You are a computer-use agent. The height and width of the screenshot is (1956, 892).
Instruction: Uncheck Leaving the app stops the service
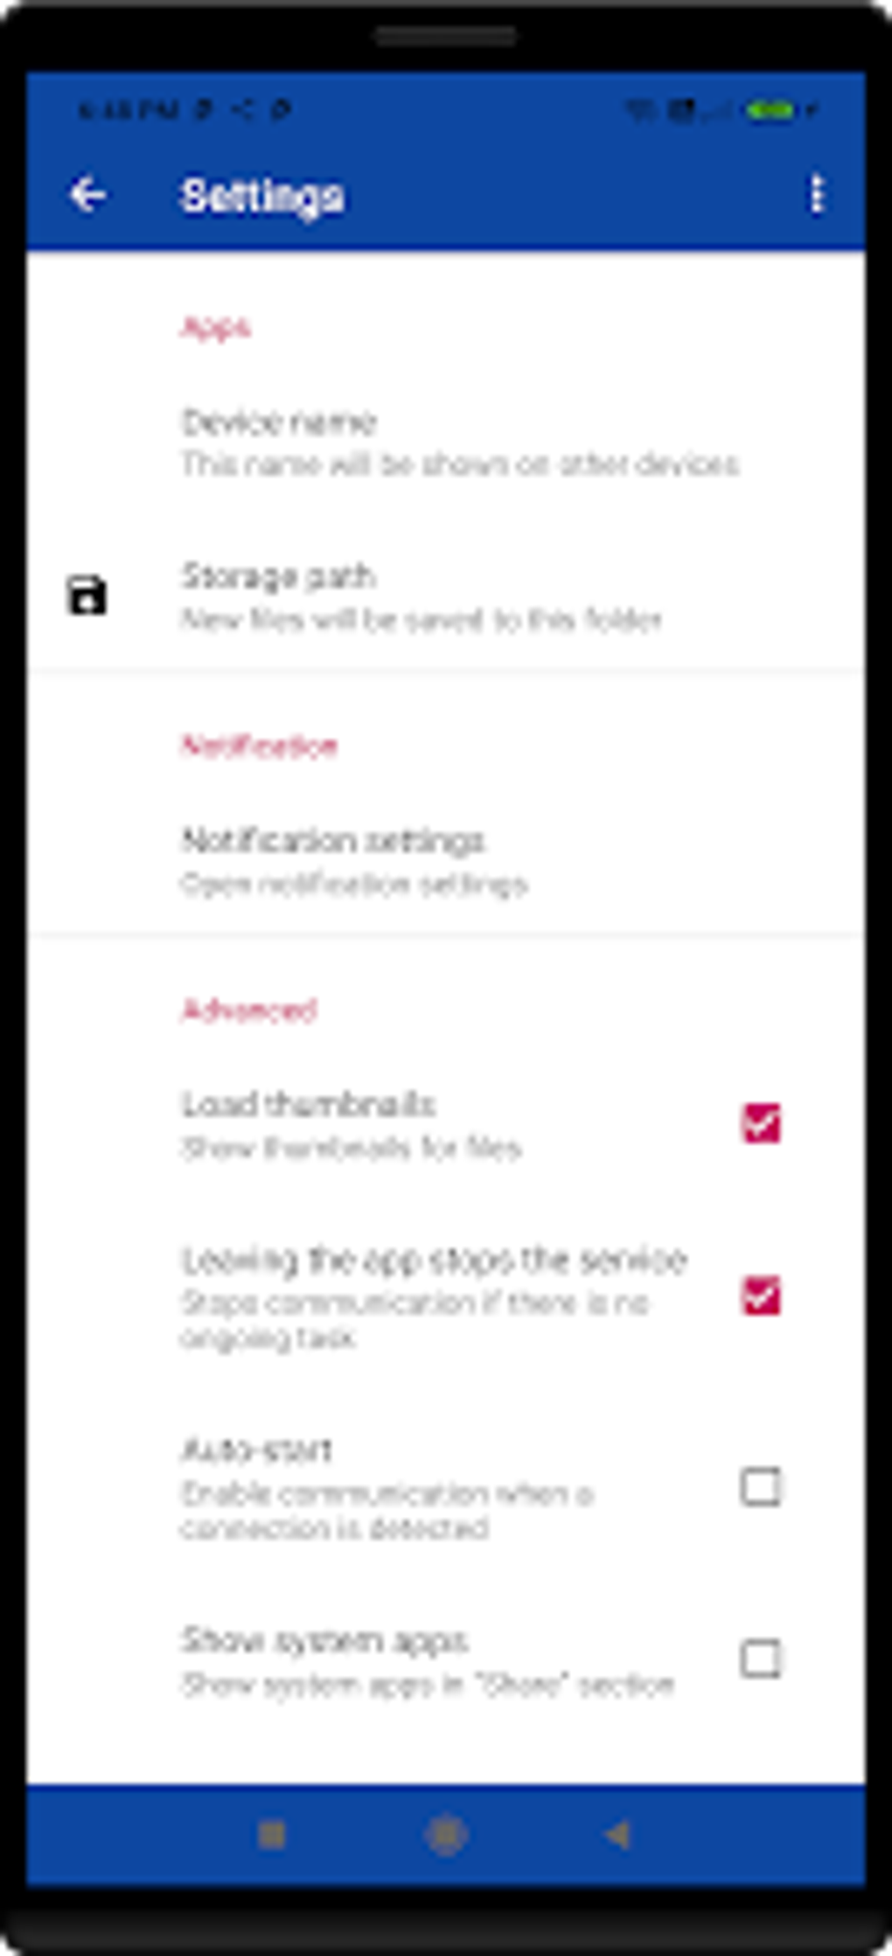point(761,1296)
